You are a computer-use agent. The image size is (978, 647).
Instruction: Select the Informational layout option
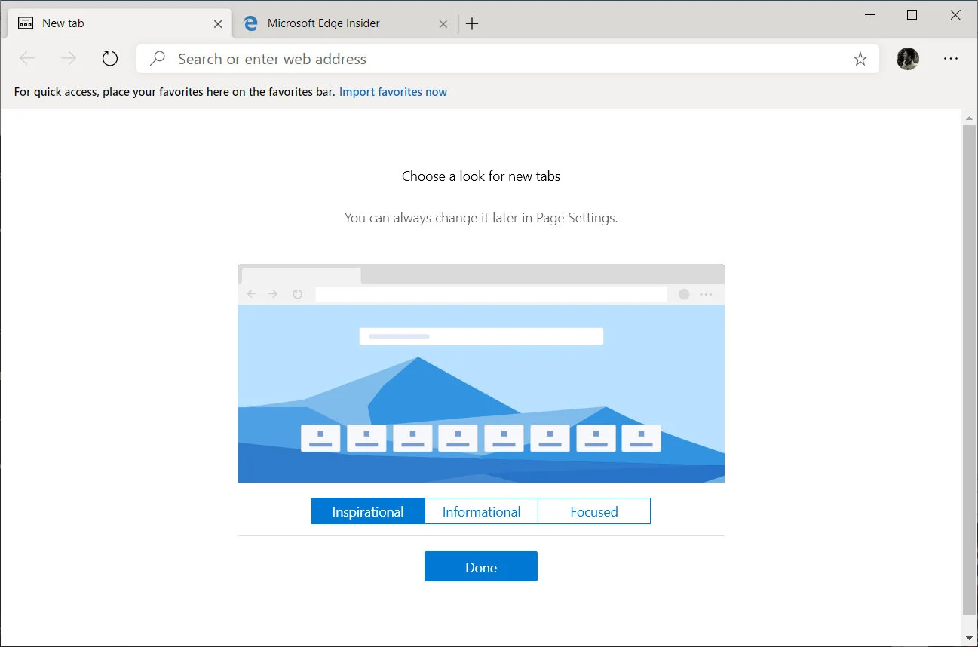(481, 511)
